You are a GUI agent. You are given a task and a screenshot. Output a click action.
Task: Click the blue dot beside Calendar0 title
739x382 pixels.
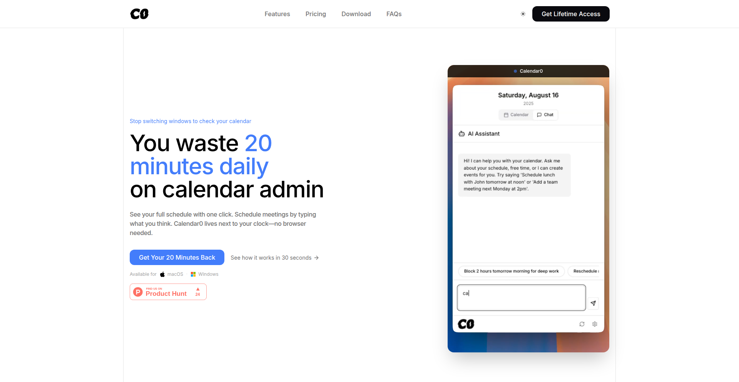click(515, 71)
